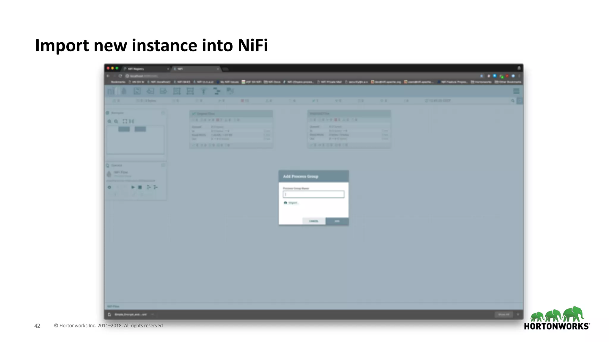Switch to the NiFi Registry browser tab

coord(146,69)
